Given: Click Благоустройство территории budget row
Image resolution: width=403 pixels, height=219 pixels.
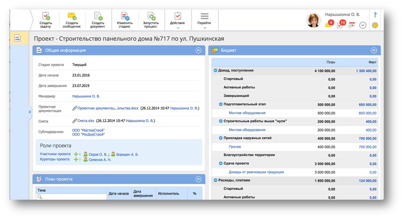Looking at the screenshot, I should pyautogui.click(x=295, y=155).
